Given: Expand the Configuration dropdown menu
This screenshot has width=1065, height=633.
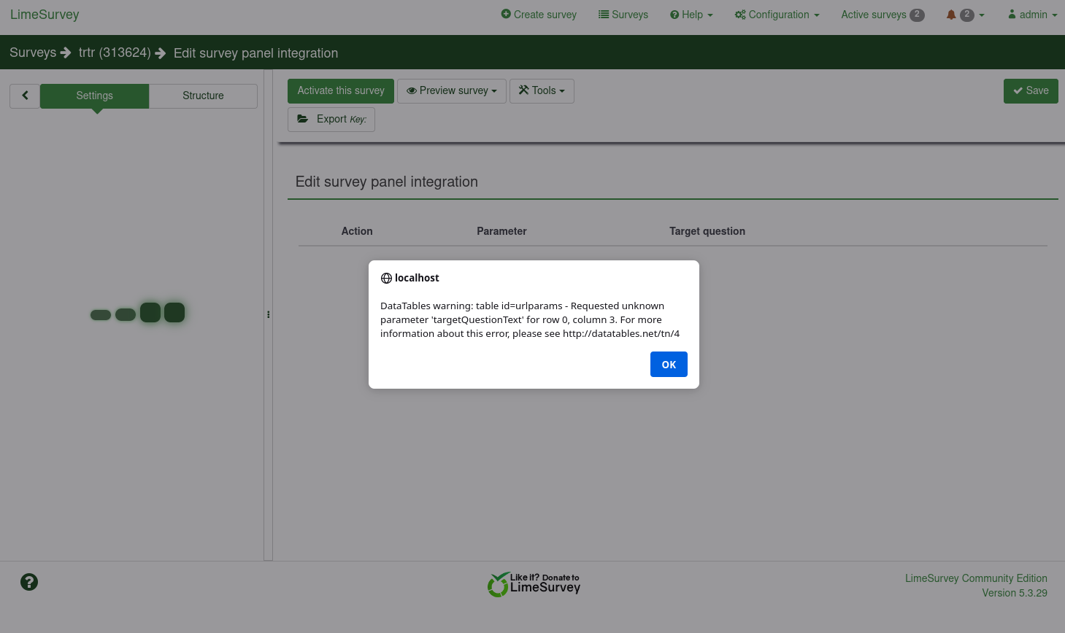Looking at the screenshot, I should pos(777,15).
